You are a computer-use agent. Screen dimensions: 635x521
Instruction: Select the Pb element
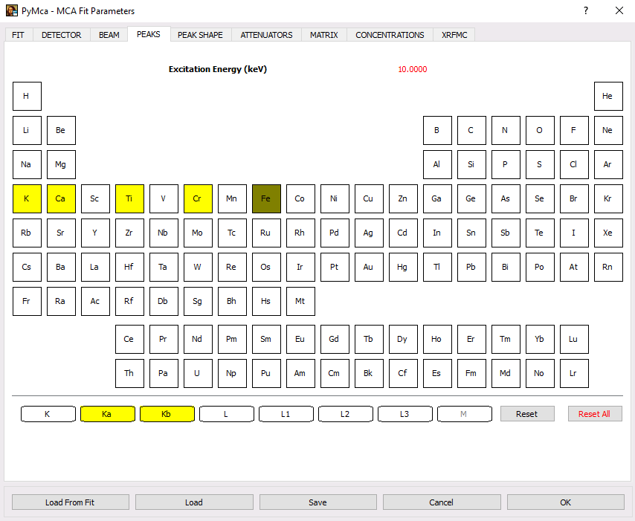pos(471,267)
